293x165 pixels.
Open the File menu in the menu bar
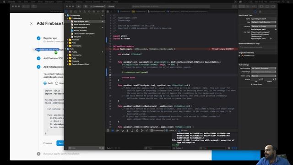click(x=19, y=2)
